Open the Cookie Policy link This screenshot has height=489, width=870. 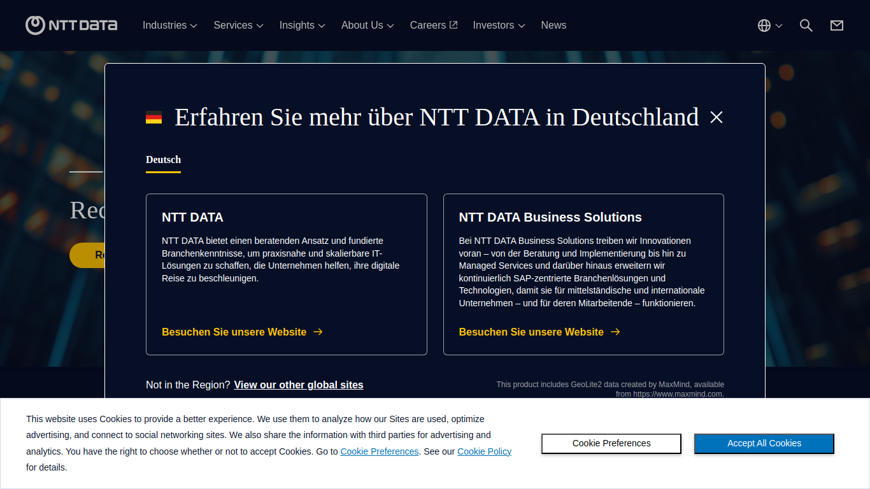click(x=484, y=451)
